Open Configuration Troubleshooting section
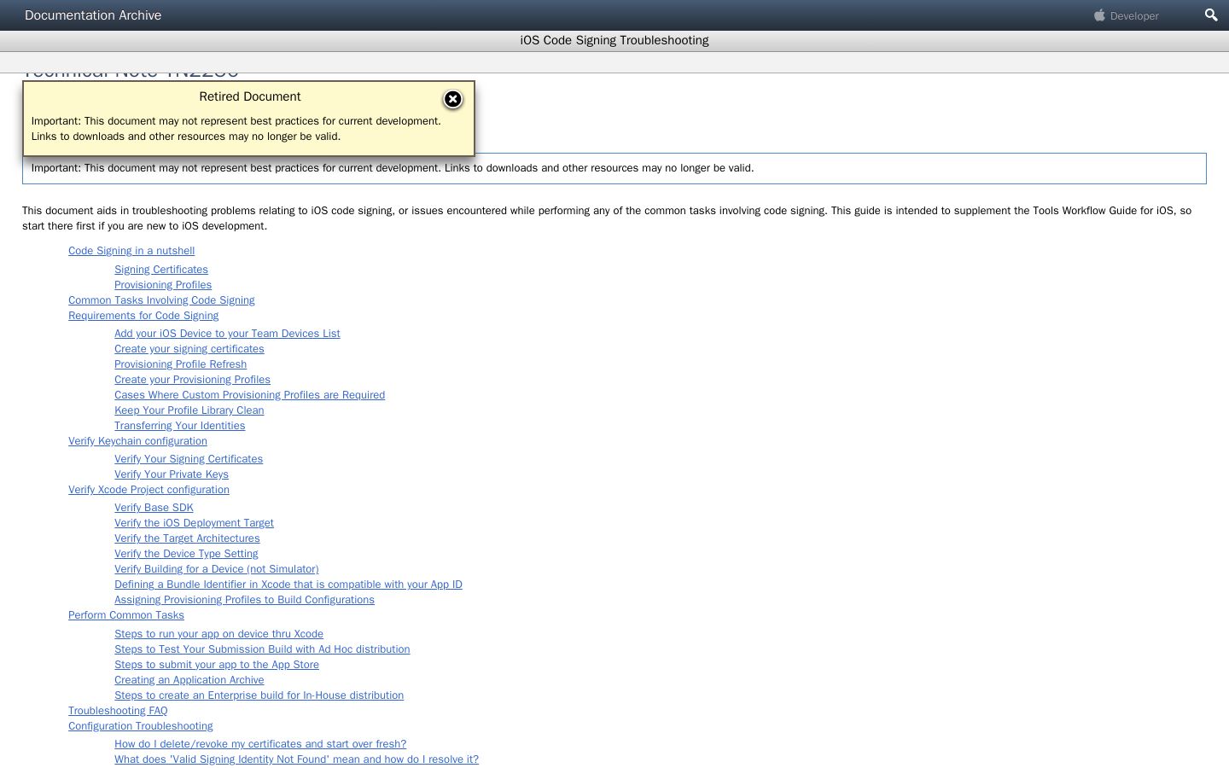1229x768 pixels. click(x=141, y=726)
